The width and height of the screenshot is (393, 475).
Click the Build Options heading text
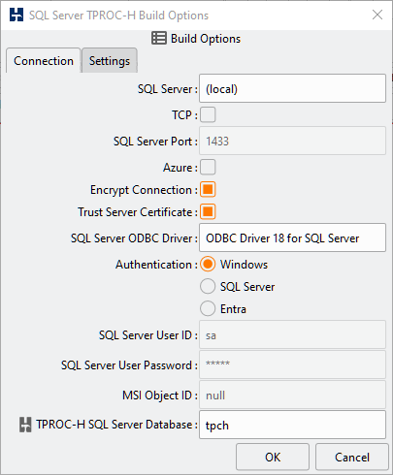pos(206,39)
